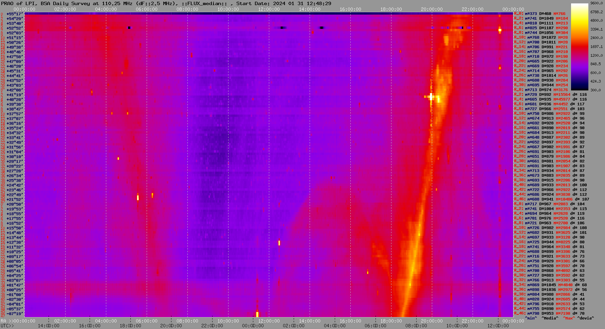The width and height of the screenshot is (605, 329).
Task: Click '20:00:00' on the top time axis
Action: pos(432,10)
